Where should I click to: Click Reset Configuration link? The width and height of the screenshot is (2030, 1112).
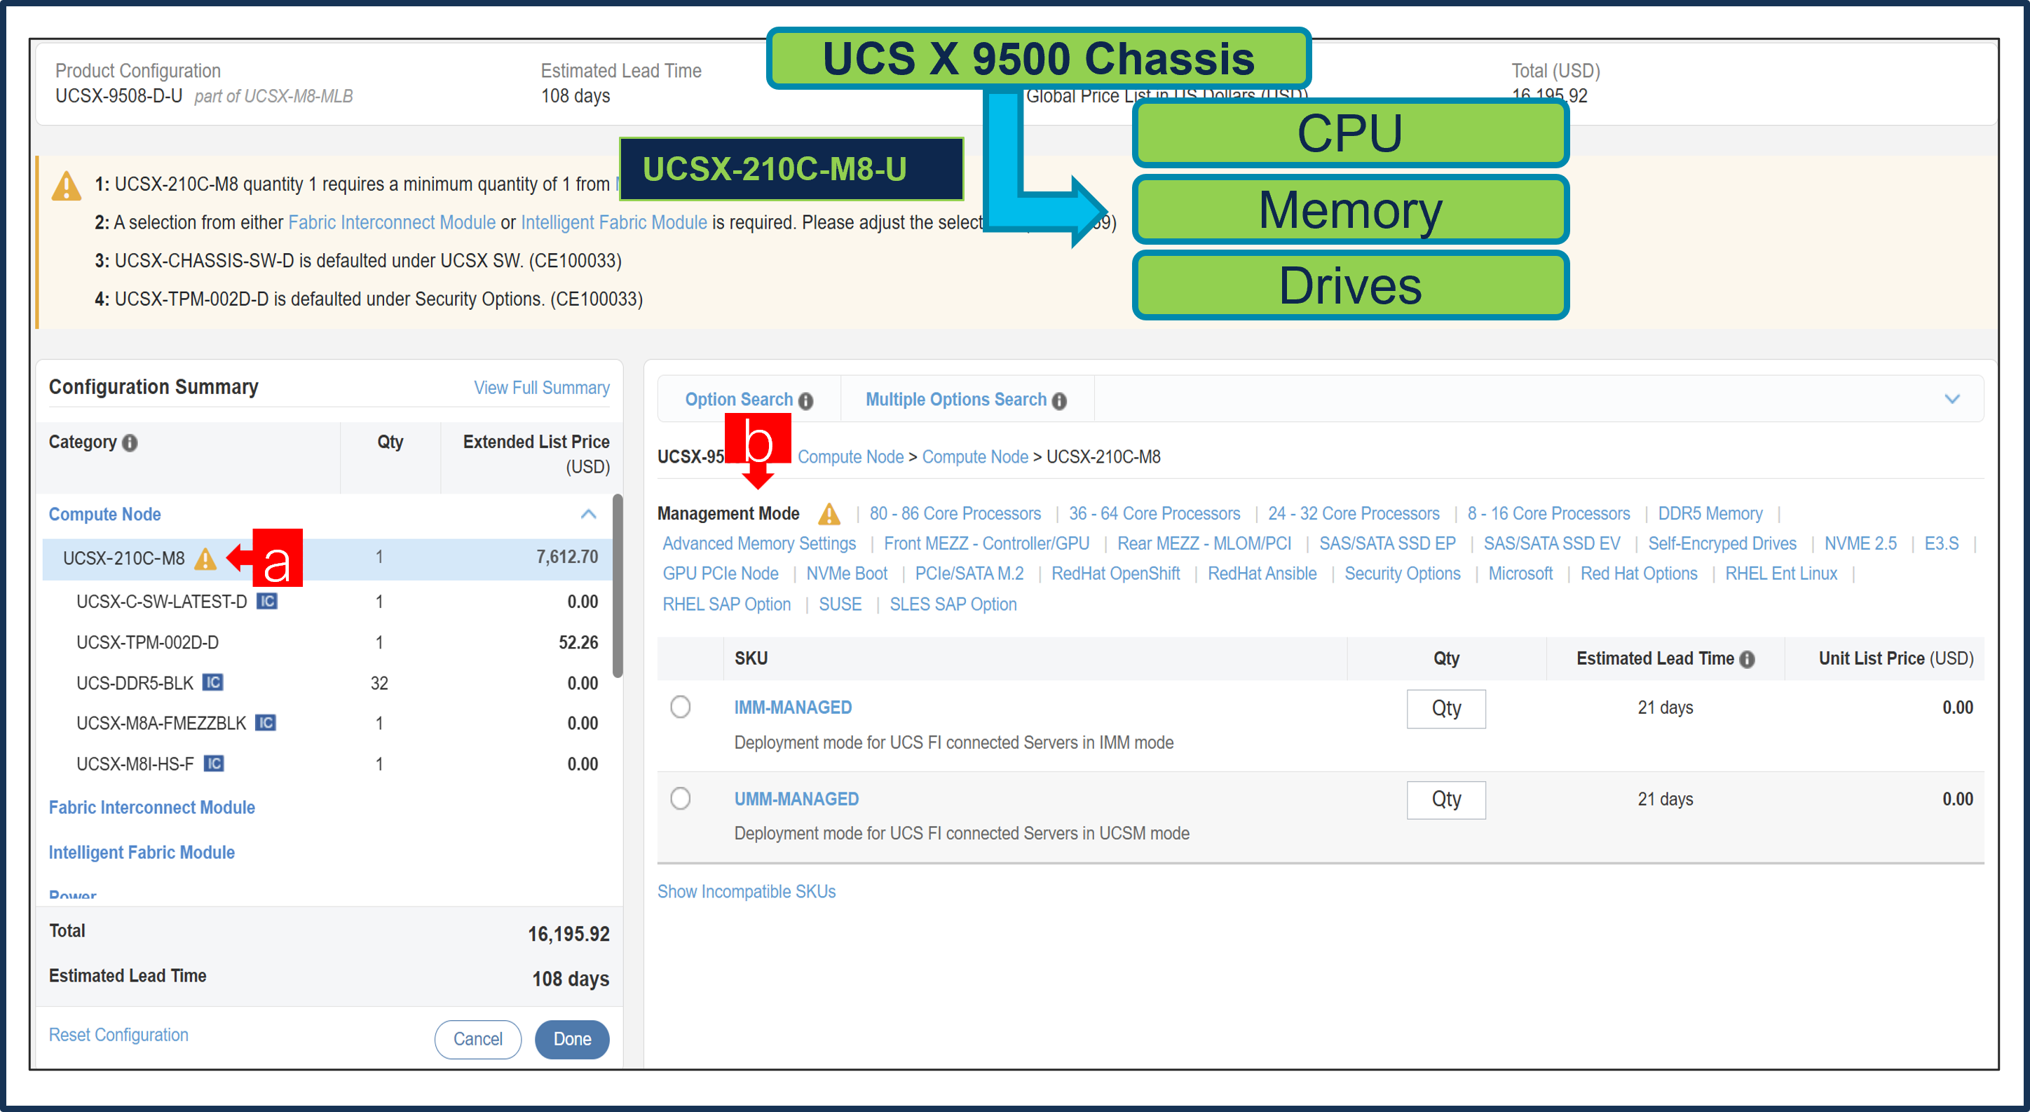pyautogui.click(x=118, y=1035)
